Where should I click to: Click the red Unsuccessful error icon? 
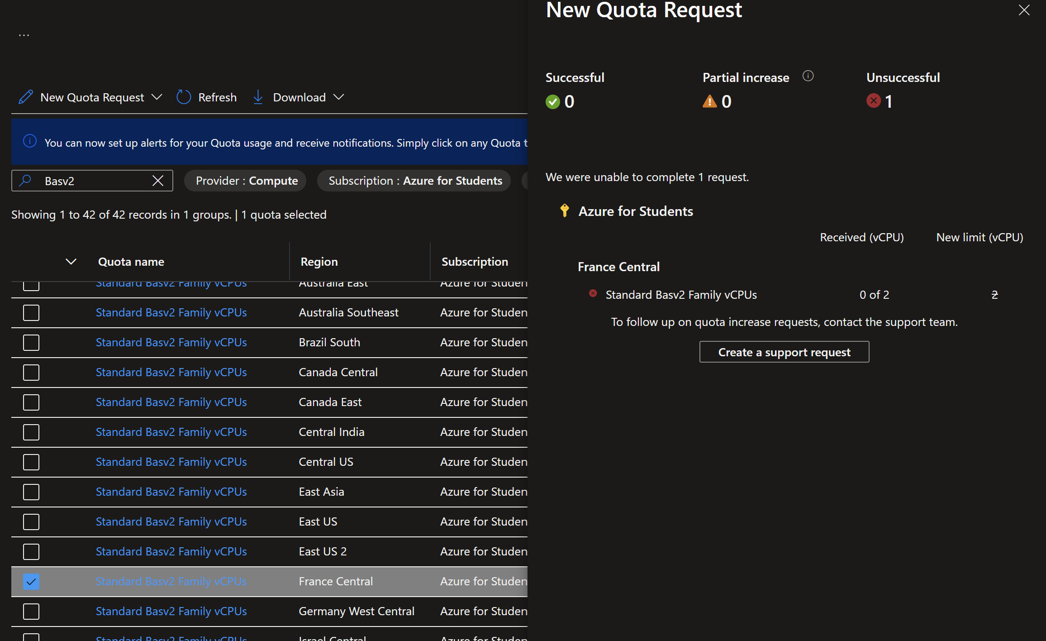point(874,100)
